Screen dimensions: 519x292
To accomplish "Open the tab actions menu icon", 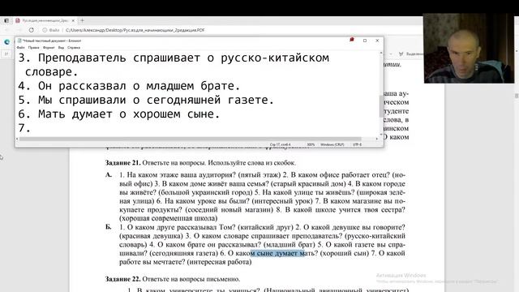I will tap(6, 20).
